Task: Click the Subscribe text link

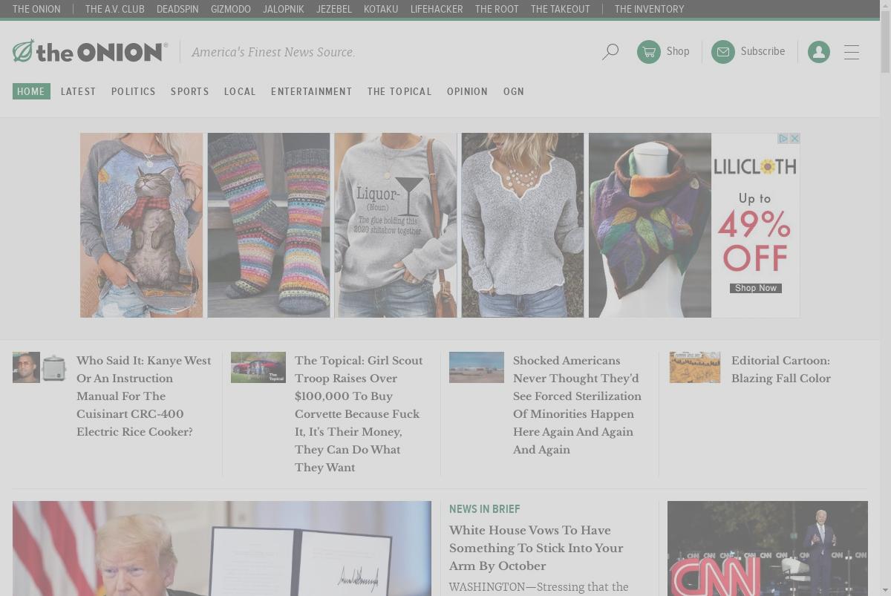Action: (x=763, y=51)
